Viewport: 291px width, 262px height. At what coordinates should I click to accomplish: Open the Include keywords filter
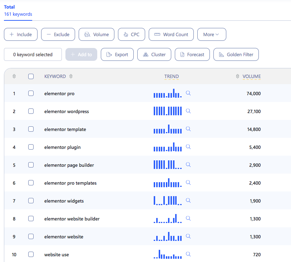point(21,34)
